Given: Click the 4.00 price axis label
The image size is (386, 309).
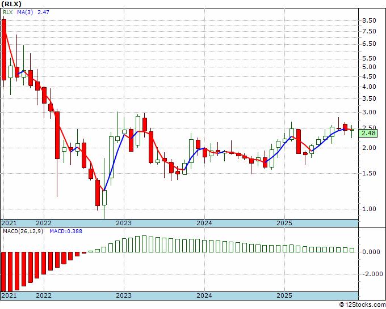Looking at the screenshot, I should (x=370, y=87).
